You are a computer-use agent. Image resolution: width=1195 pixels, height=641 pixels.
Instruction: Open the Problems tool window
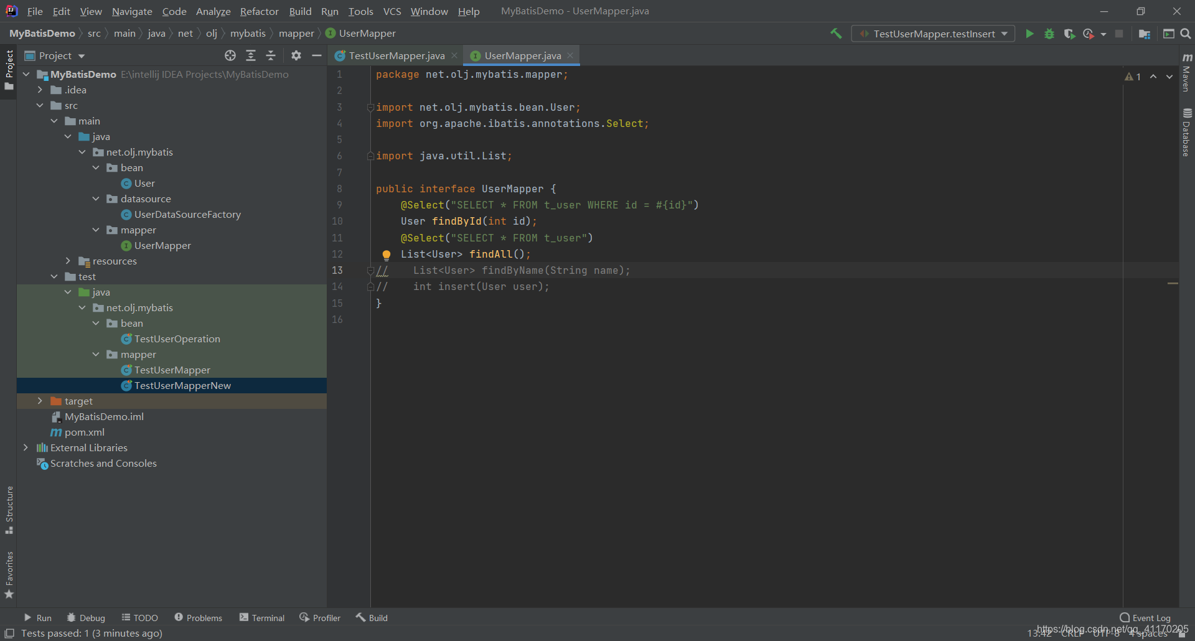[199, 617]
